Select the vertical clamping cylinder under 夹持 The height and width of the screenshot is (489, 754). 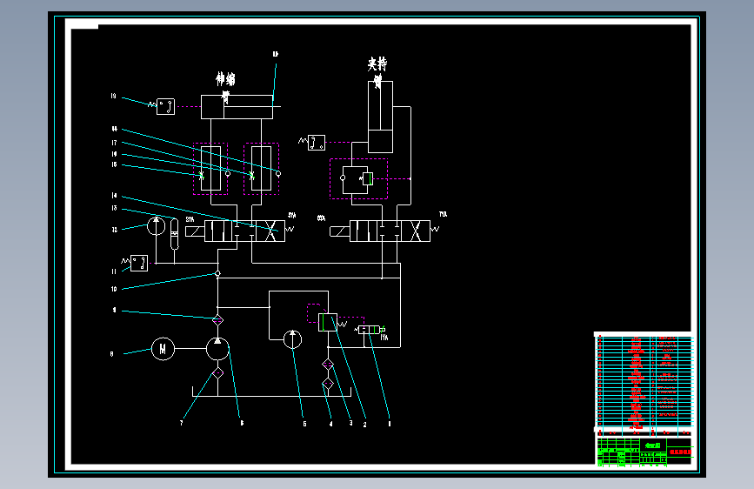pyautogui.click(x=380, y=117)
